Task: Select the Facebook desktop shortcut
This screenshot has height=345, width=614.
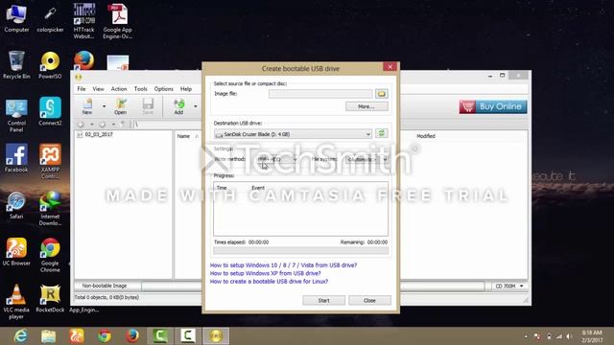Action: tap(16, 158)
